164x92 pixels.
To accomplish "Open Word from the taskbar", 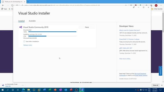I will pos(44,90).
